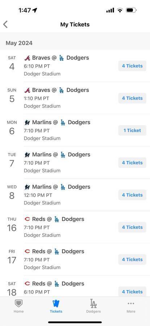View 4 Tickets for Wednesday May 8
This screenshot has height=326, width=150.
click(x=132, y=195)
